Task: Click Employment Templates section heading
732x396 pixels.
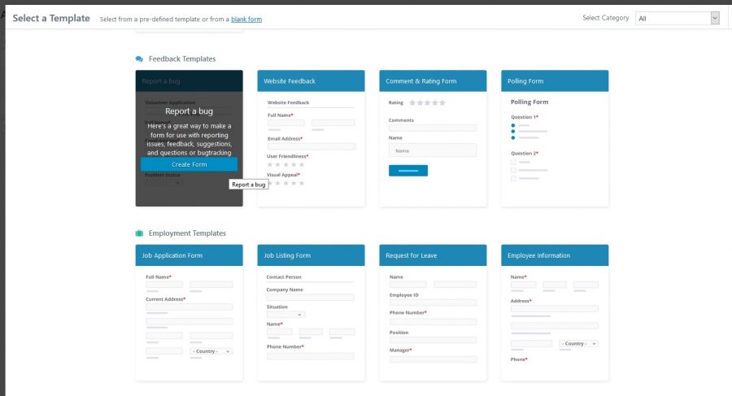Action: 187,233
